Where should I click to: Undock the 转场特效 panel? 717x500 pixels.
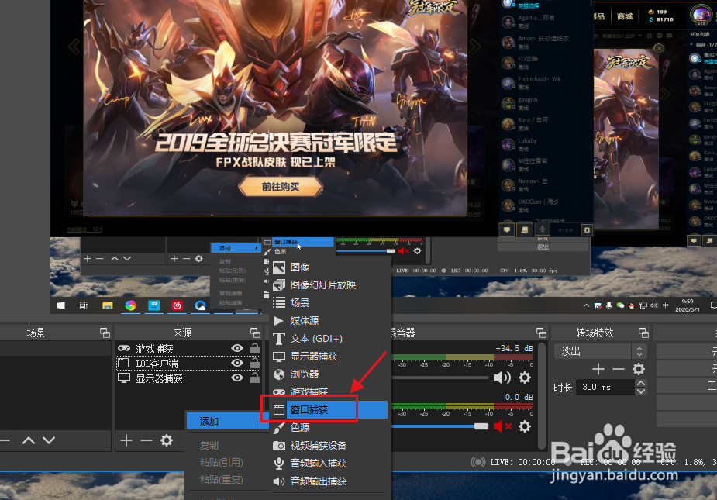pyautogui.click(x=643, y=333)
